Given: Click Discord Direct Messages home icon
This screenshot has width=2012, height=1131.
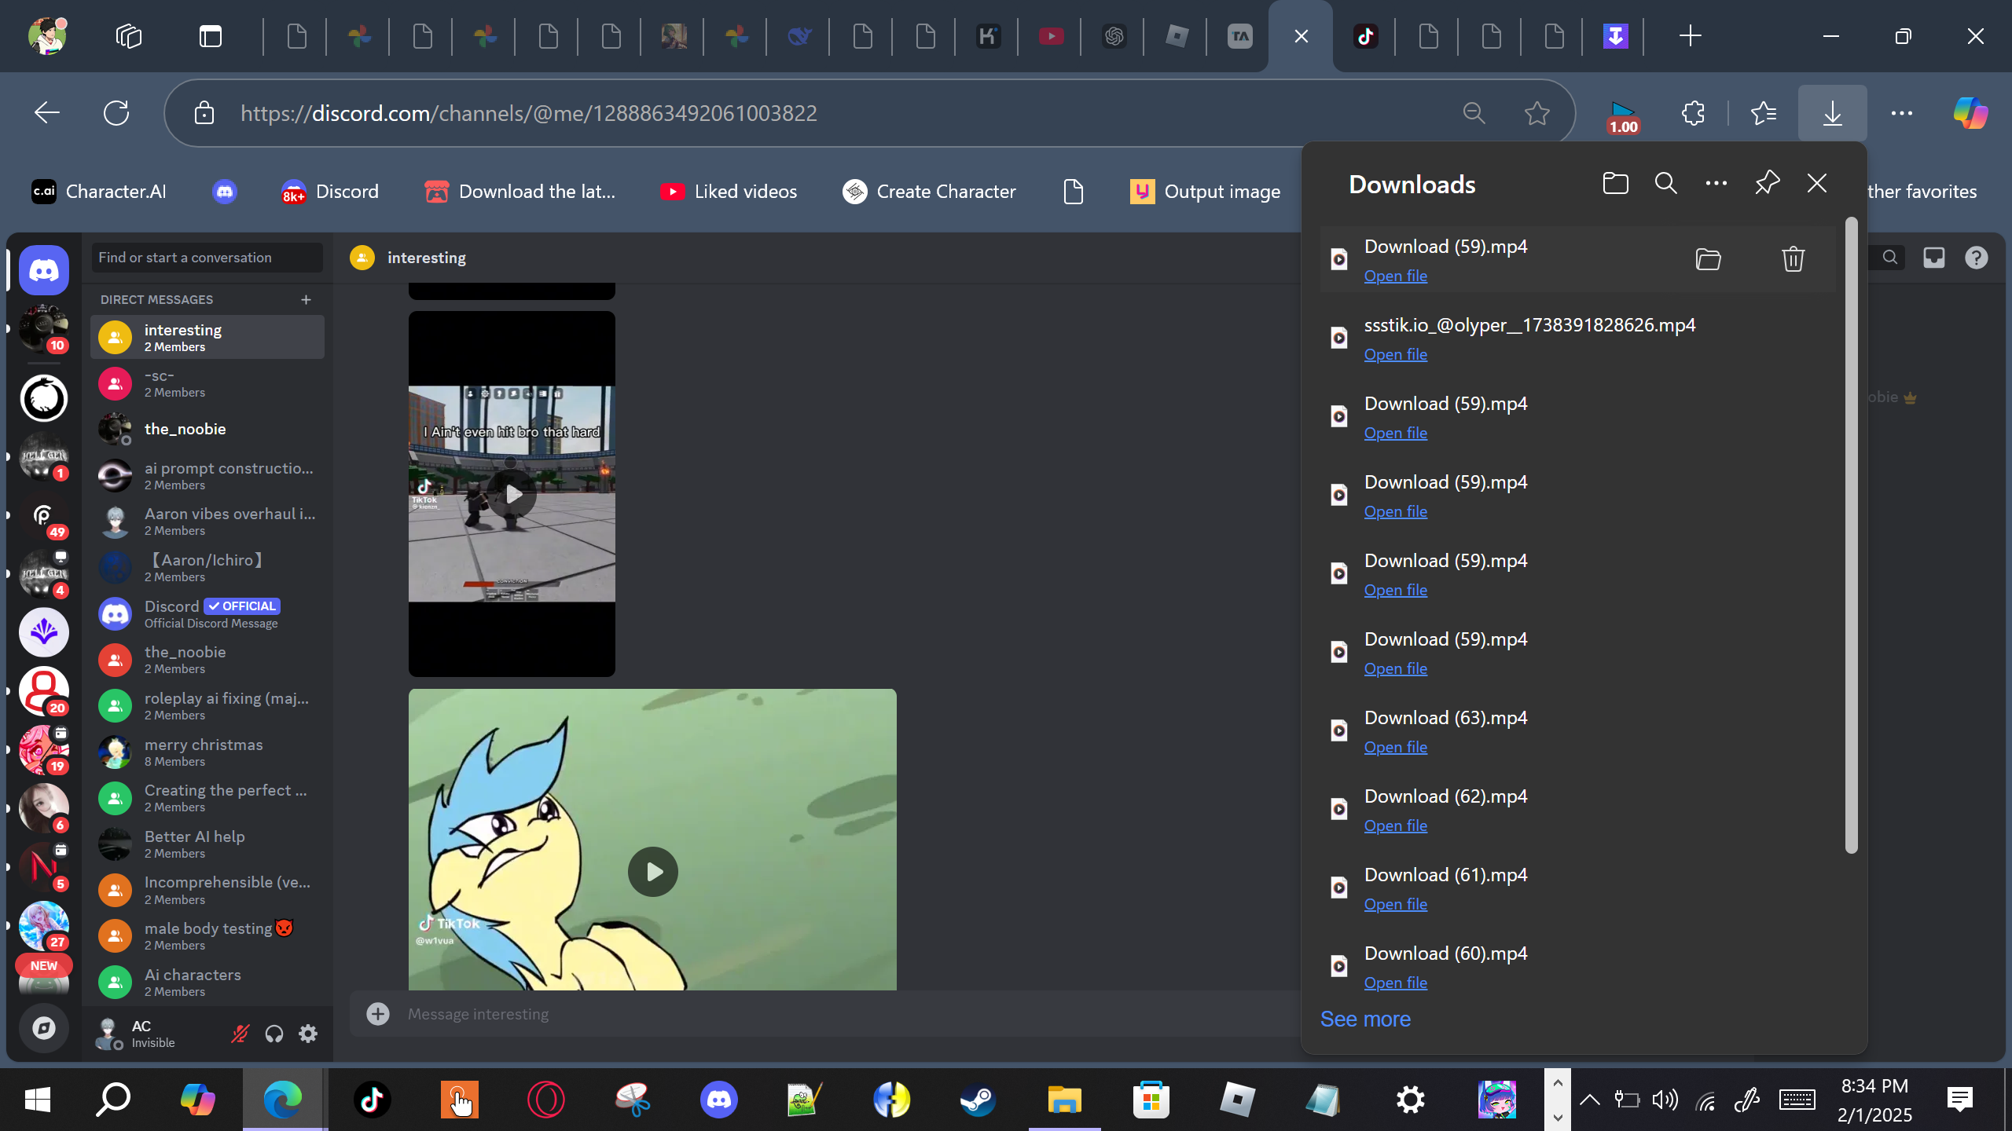Looking at the screenshot, I should pyautogui.click(x=44, y=270).
